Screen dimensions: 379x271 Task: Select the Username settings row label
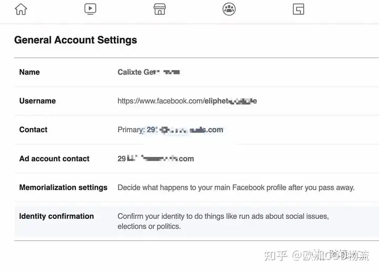coord(37,101)
